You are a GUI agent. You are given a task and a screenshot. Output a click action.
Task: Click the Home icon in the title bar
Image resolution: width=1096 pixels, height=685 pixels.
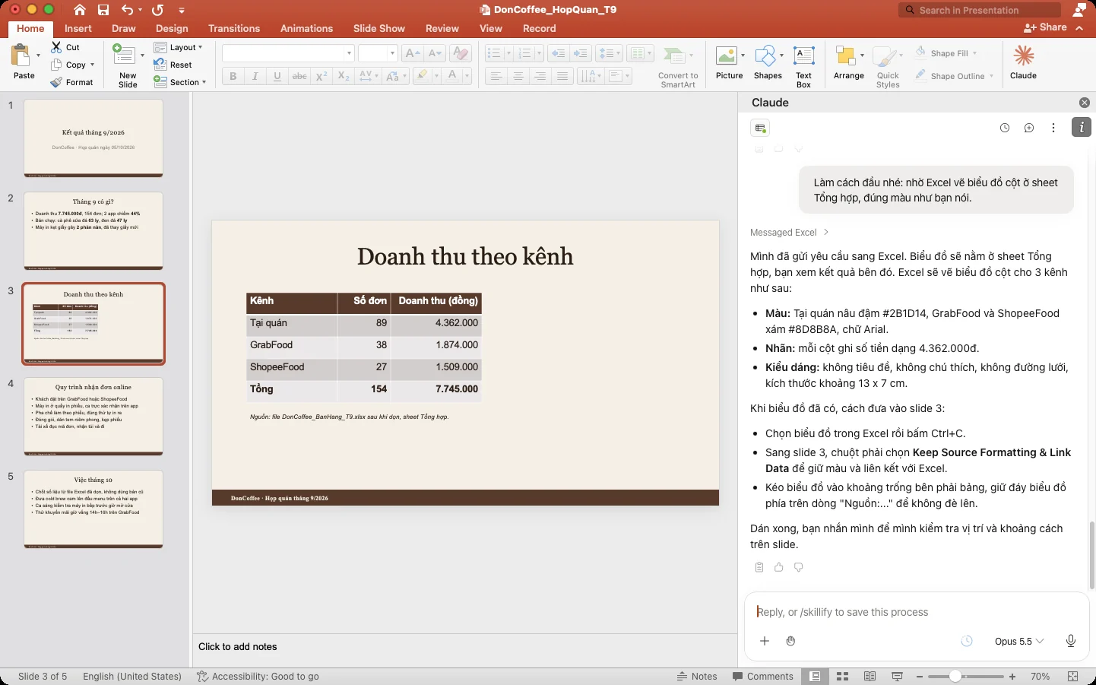[x=80, y=10]
